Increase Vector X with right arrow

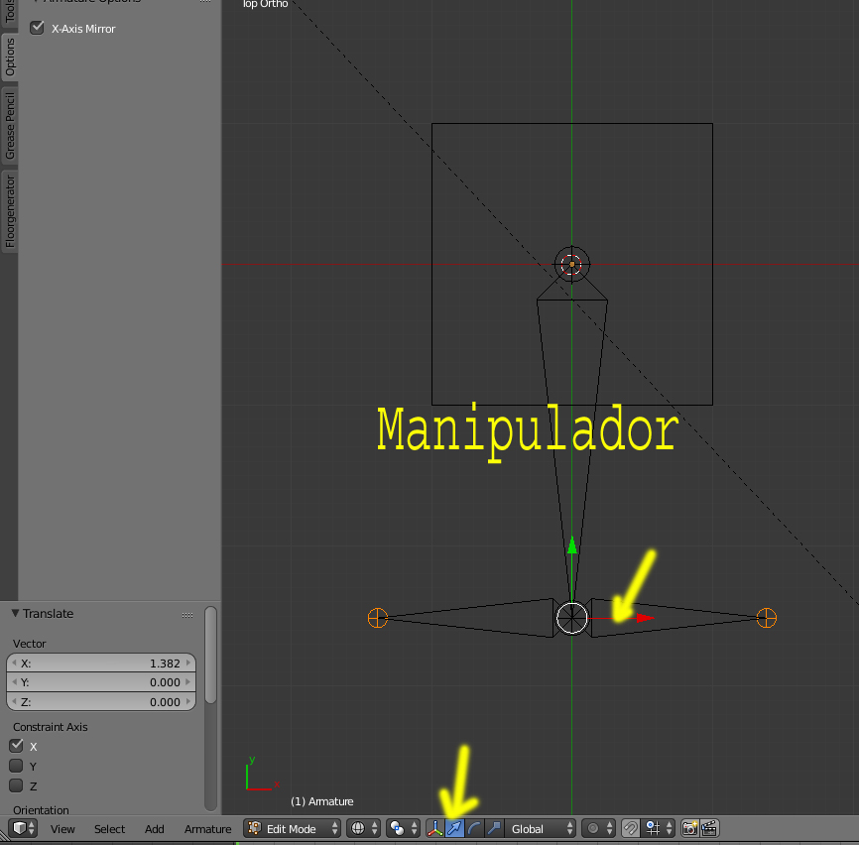coord(188,663)
